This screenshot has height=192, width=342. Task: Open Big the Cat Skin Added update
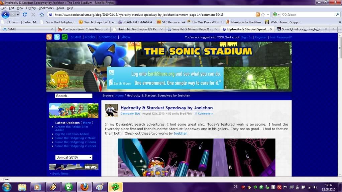click(x=72, y=134)
